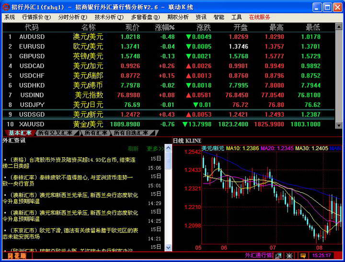
Task: Sort by the 涨跌 column header
Action: click(204, 27)
